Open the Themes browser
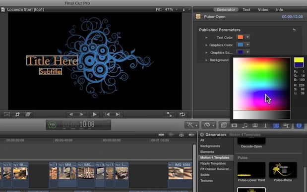307x192 pixels. click(286, 125)
